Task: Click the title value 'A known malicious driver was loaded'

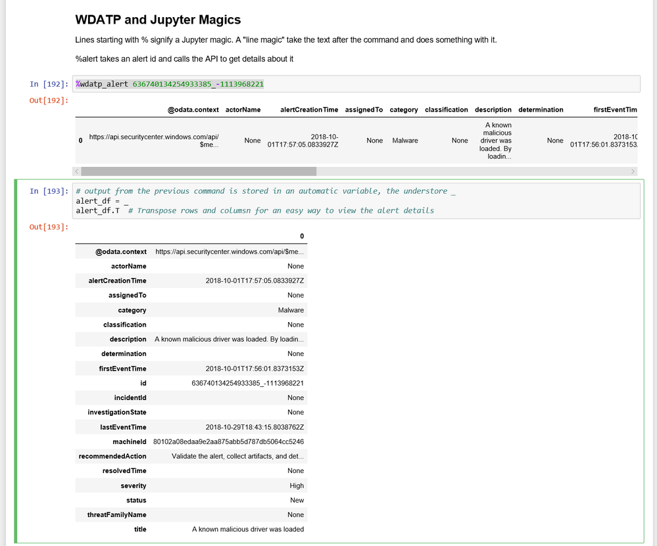Action: click(248, 530)
